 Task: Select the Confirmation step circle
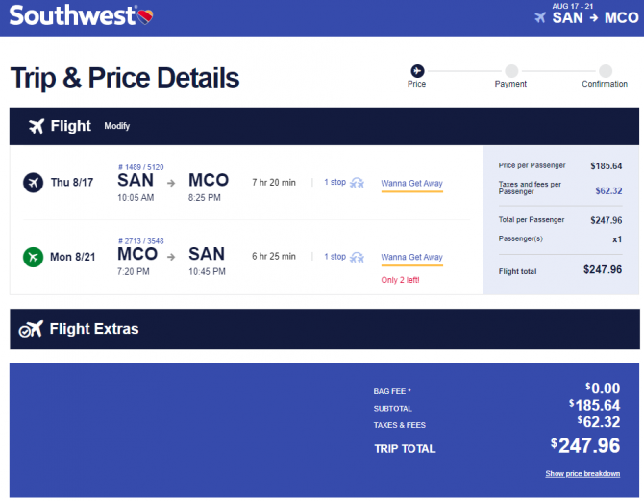[606, 71]
